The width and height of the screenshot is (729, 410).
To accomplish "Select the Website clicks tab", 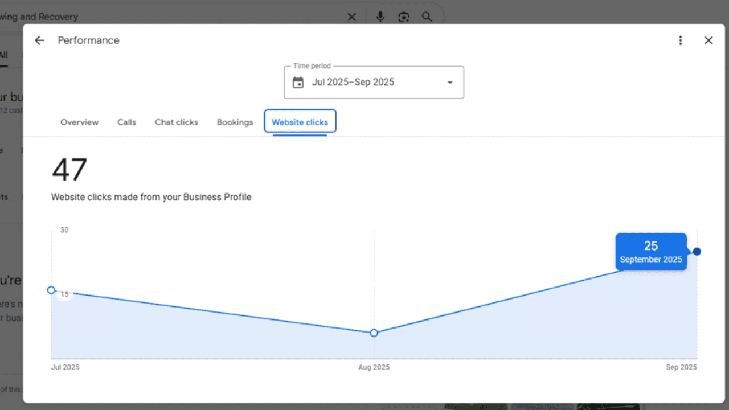I will click(x=300, y=122).
